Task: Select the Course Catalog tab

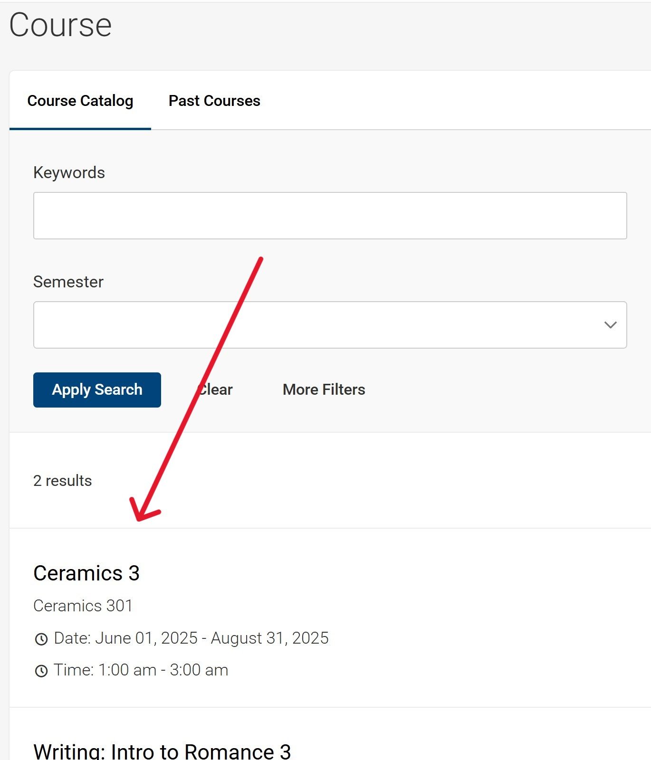Action: (x=80, y=101)
